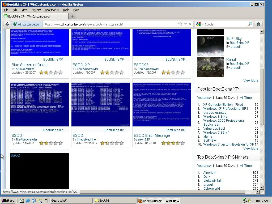Select Yesterday filter under Top Skinners
This screenshot has width=272, height=204.
(204, 166)
